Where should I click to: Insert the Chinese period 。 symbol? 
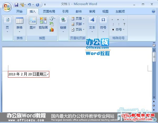[x=118, y=20]
